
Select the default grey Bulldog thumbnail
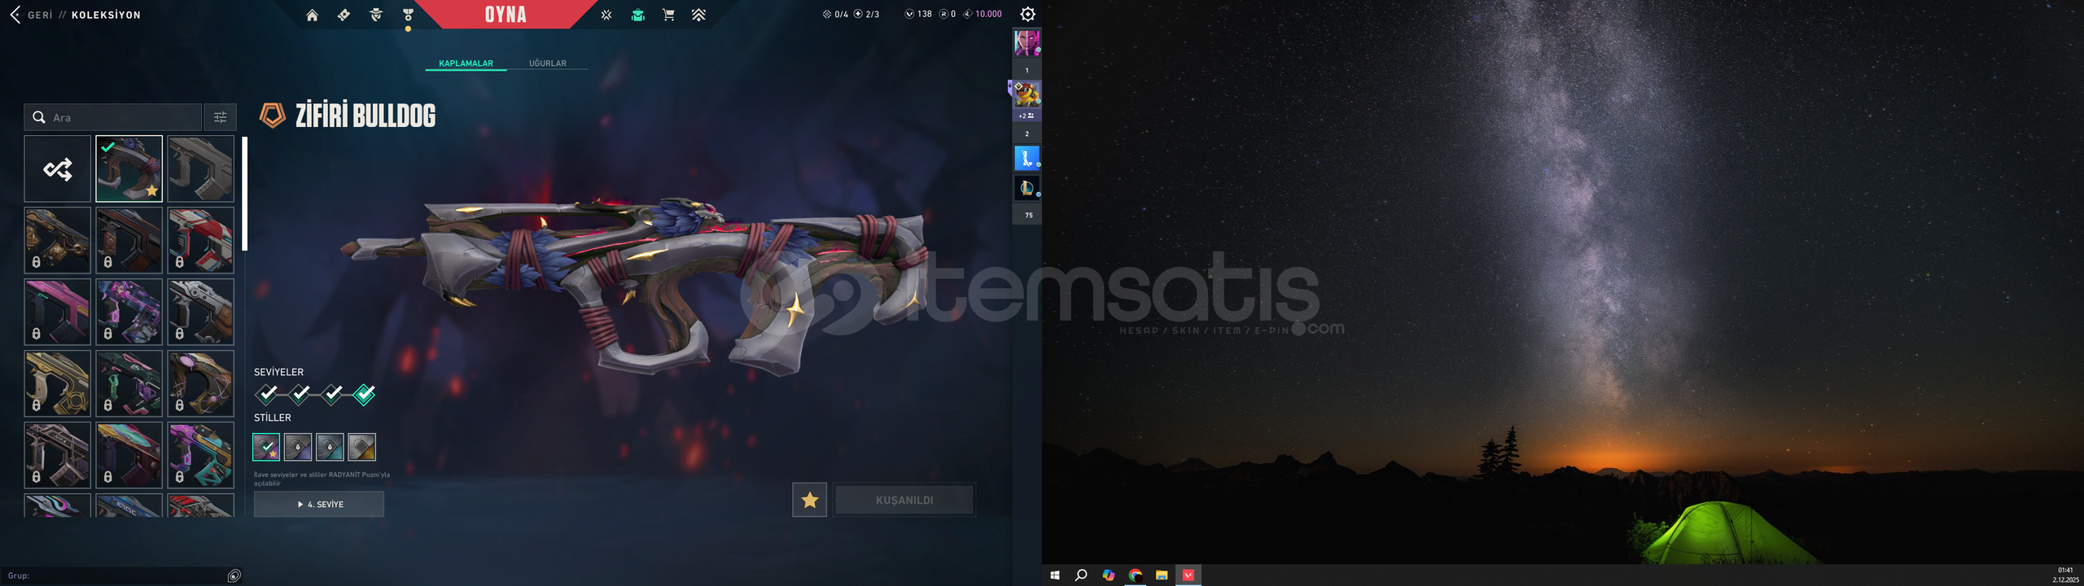(201, 168)
